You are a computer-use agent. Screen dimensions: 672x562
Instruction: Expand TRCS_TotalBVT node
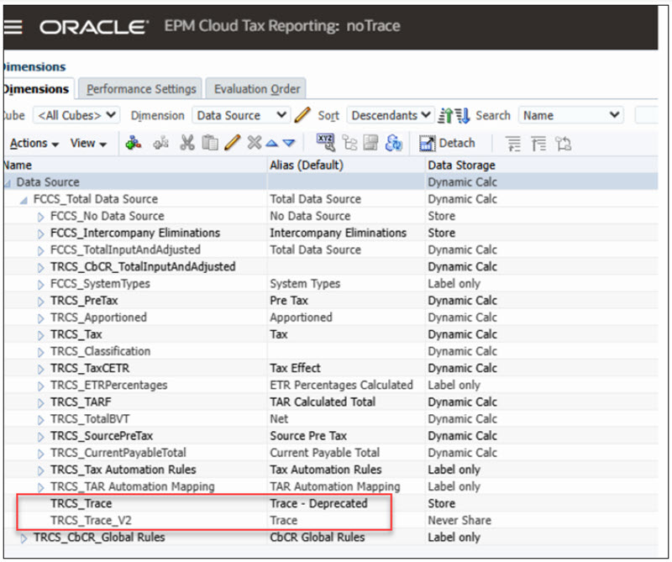tap(40, 420)
